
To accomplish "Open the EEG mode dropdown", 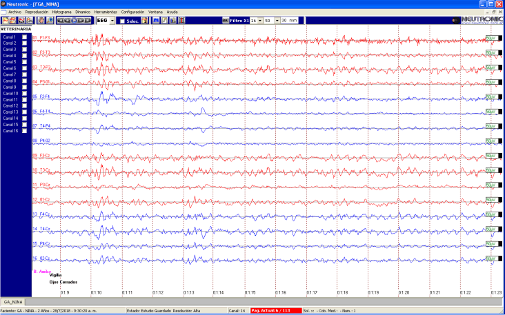I will click(112, 21).
